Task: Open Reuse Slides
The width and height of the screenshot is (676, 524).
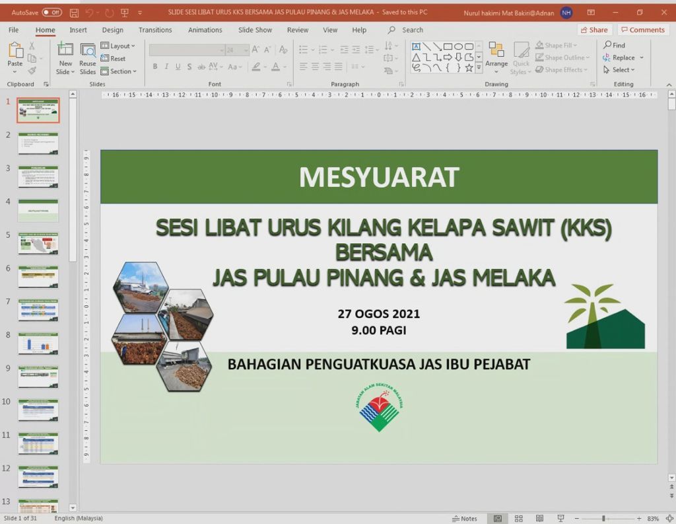Action: pos(88,59)
